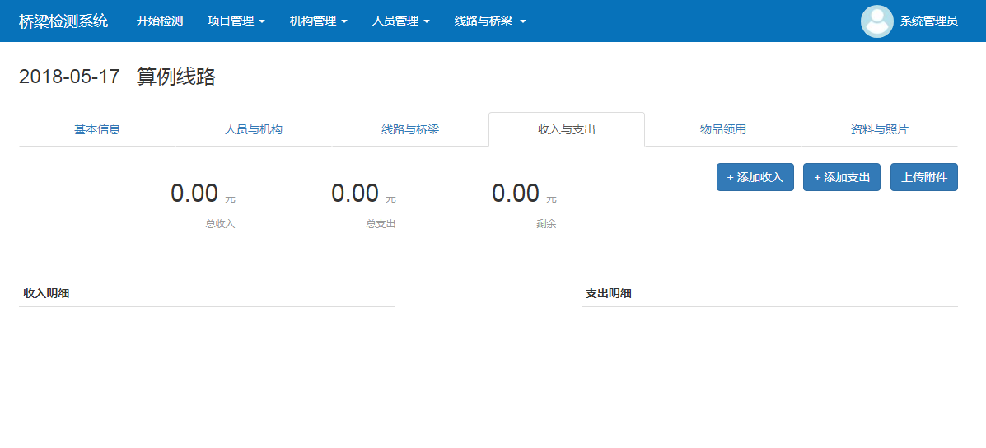Switch to the 物品领用 tab
The height and width of the screenshot is (448, 986).
click(x=723, y=129)
